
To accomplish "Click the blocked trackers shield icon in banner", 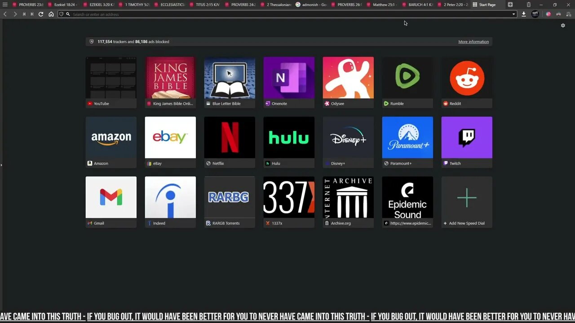I will click(x=92, y=42).
